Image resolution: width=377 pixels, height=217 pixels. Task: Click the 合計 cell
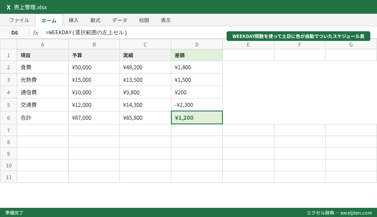click(x=43, y=118)
